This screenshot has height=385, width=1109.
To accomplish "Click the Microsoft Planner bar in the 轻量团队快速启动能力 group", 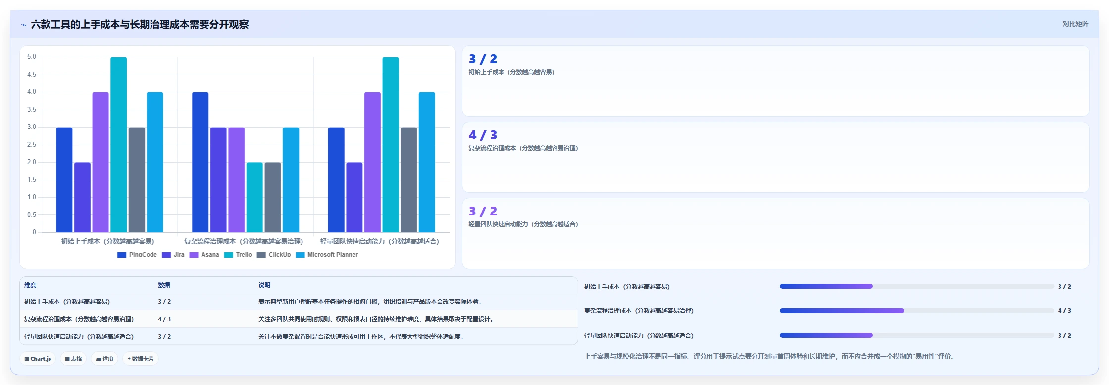I will (x=427, y=162).
